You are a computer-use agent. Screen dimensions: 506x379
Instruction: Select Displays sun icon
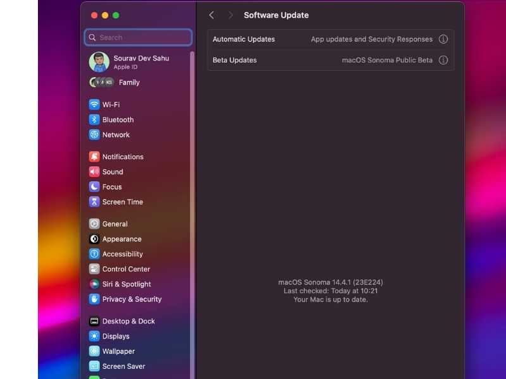[94, 336]
